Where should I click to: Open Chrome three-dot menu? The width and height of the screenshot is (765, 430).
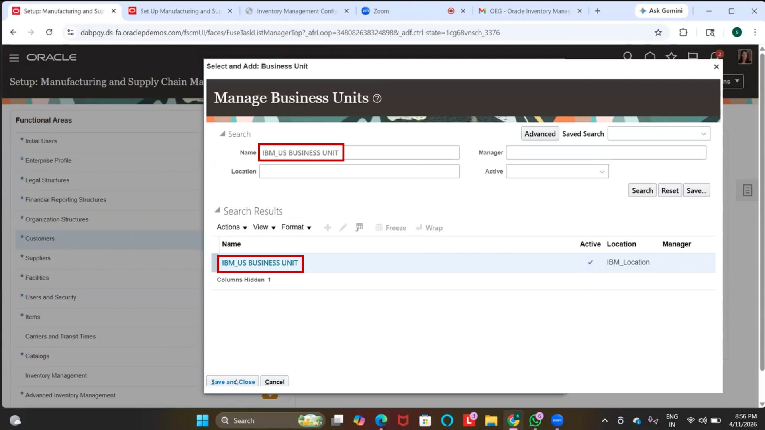[x=755, y=33]
